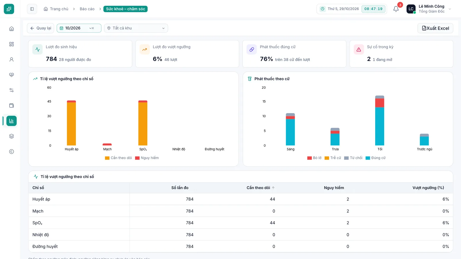The image size is (461, 259).
Task: Sort by the Số lần đo column header
Action: point(180,188)
